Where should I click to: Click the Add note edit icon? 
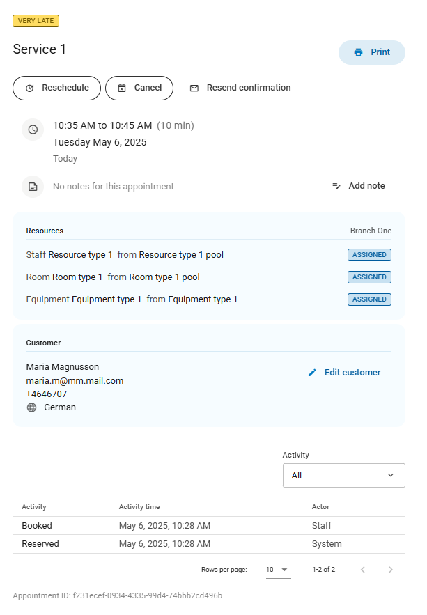pyautogui.click(x=336, y=186)
